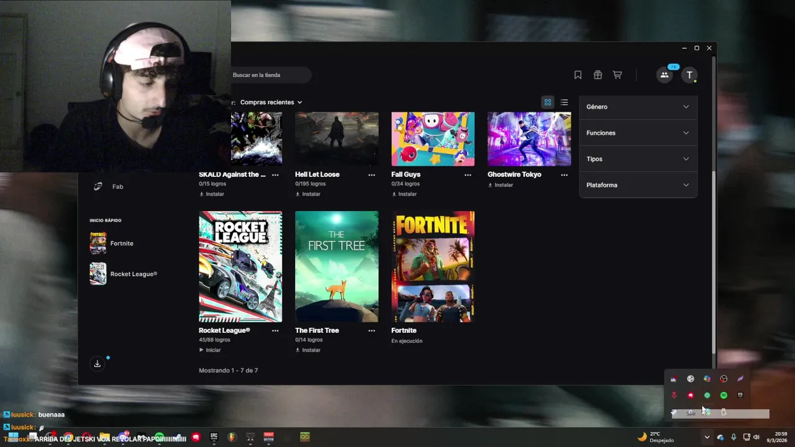
Task: Click the purple feather icon in tray popup
Action: pos(740,379)
